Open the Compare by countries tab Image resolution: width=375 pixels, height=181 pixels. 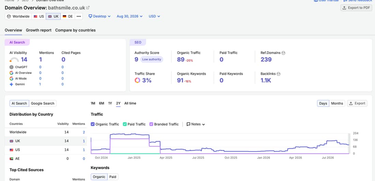click(75, 30)
